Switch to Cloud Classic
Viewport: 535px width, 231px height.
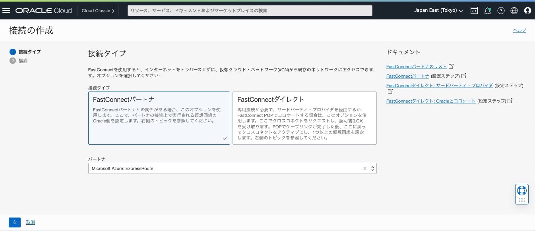[x=98, y=11]
